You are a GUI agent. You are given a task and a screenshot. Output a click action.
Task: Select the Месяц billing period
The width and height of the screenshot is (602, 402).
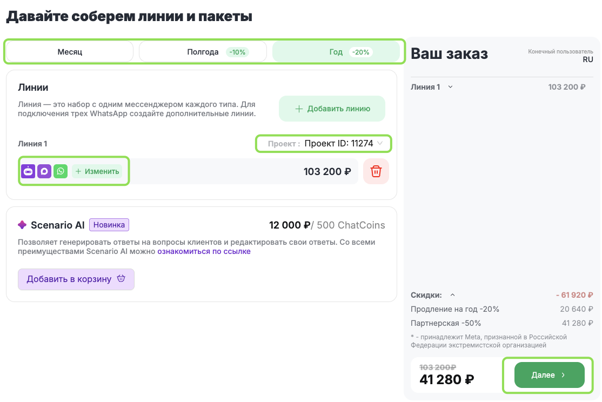coord(70,52)
